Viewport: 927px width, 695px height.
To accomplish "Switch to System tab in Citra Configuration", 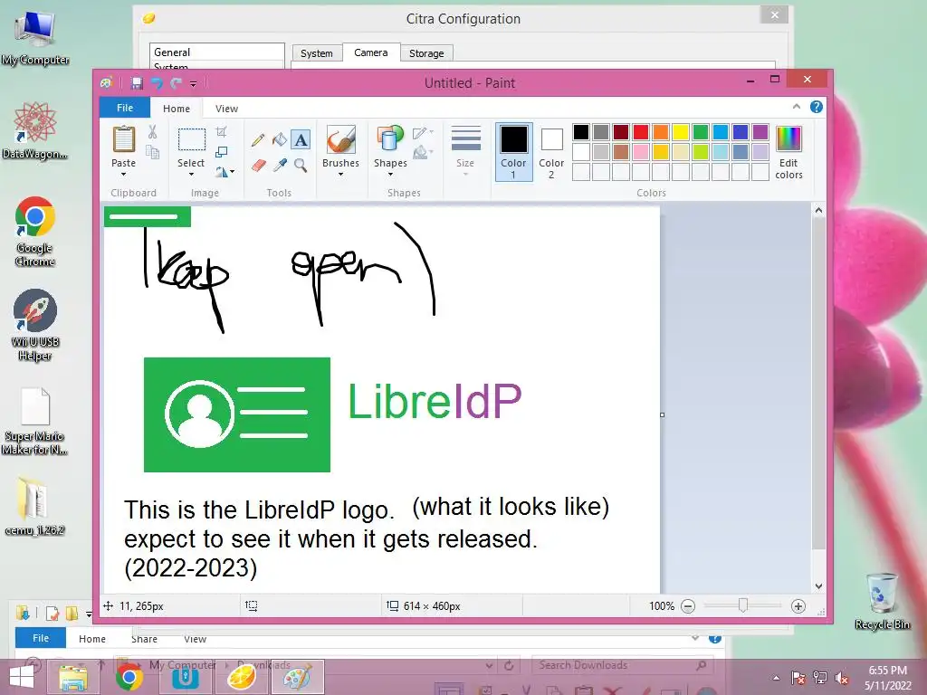I will (x=316, y=53).
